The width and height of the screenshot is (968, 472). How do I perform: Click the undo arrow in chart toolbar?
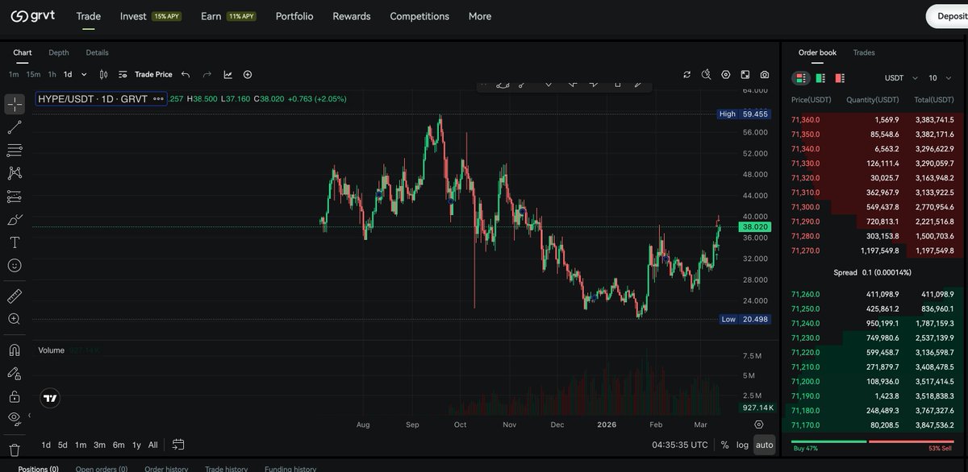pyautogui.click(x=186, y=74)
